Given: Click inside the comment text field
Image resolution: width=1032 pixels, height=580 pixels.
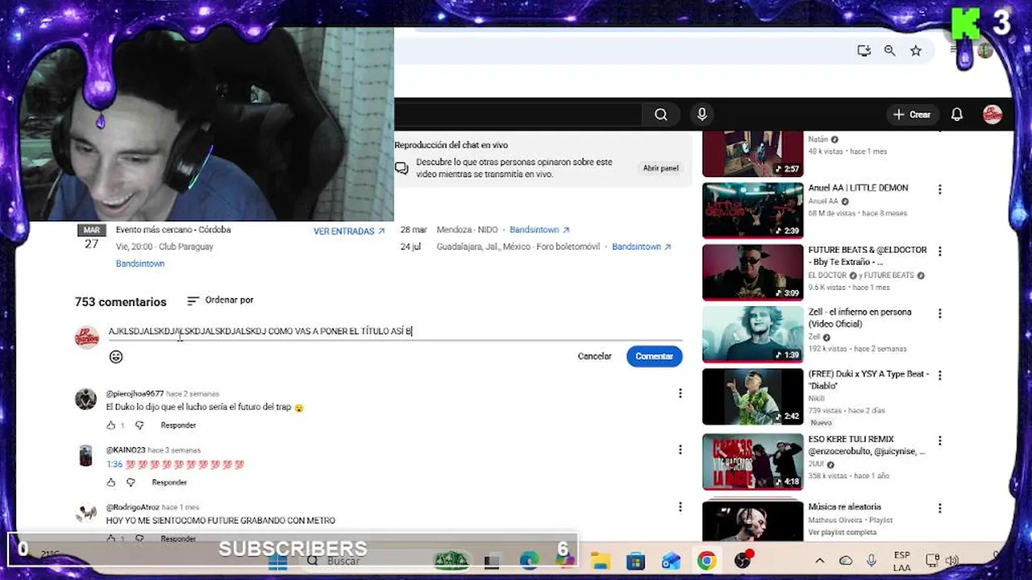Looking at the screenshot, I should (395, 331).
